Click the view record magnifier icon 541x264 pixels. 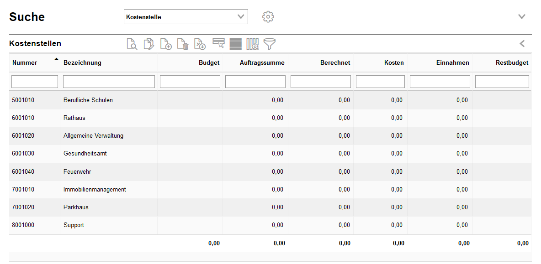click(x=132, y=44)
